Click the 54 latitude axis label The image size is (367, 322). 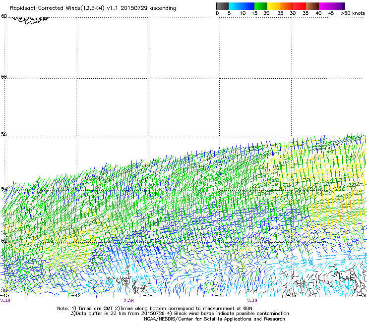tap(4, 189)
